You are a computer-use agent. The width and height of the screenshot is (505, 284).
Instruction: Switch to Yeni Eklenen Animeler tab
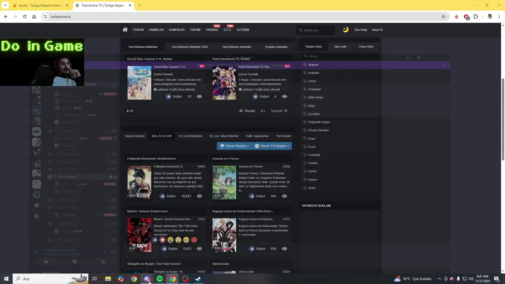pyautogui.click(x=236, y=47)
